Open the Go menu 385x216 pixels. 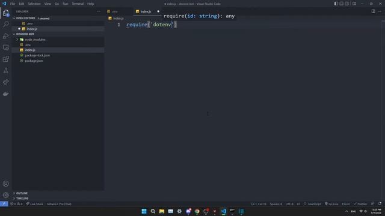pos(57,4)
